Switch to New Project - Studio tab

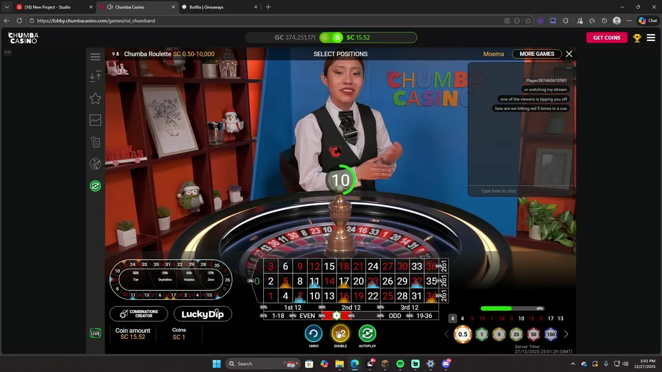tap(55, 7)
